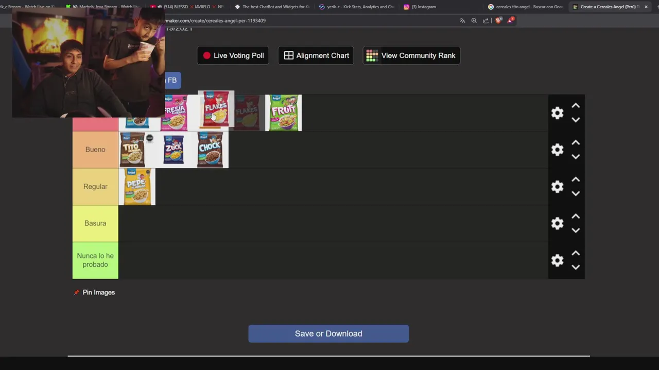Select the Chock cereal thumbnail

(210, 150)
